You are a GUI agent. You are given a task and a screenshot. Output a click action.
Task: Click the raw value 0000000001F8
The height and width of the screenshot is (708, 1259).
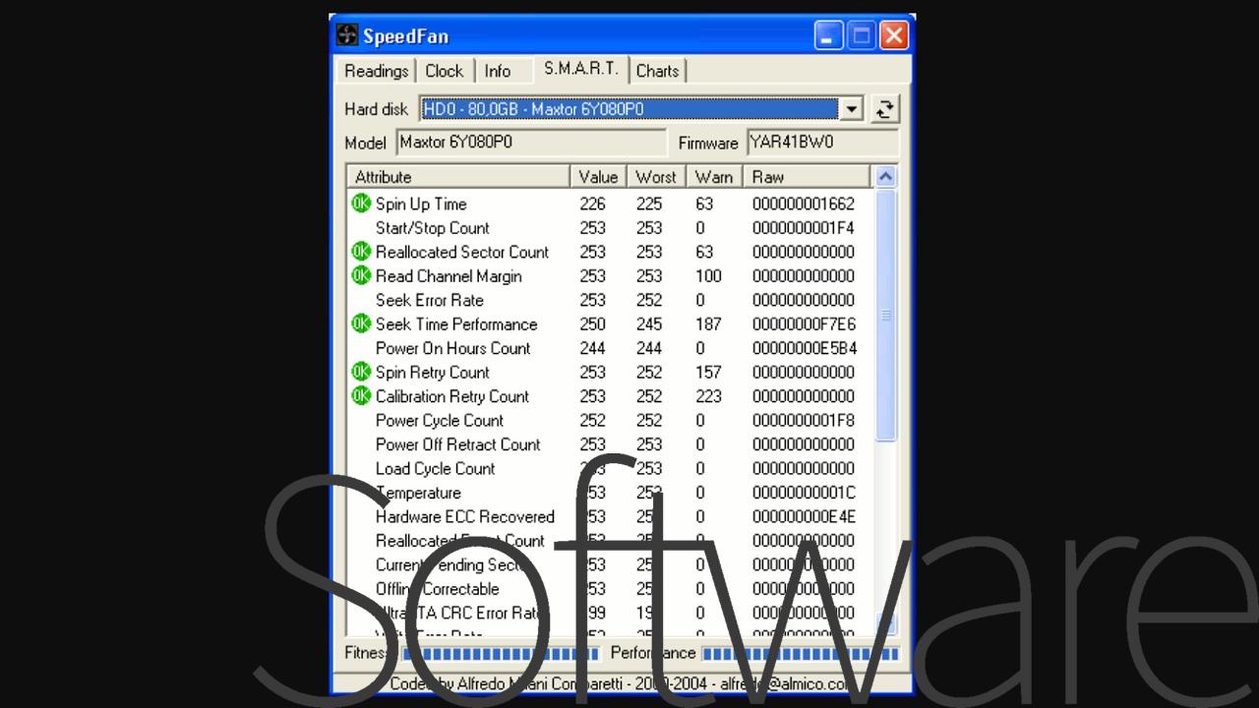(804, 421)
